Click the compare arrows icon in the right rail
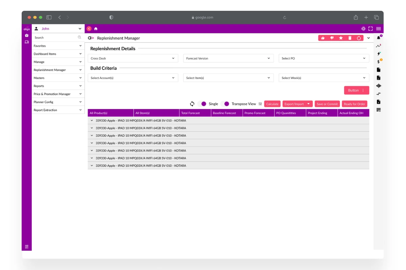Image resolution: width=406 pixels, height=270 pixels. point(379,94)
